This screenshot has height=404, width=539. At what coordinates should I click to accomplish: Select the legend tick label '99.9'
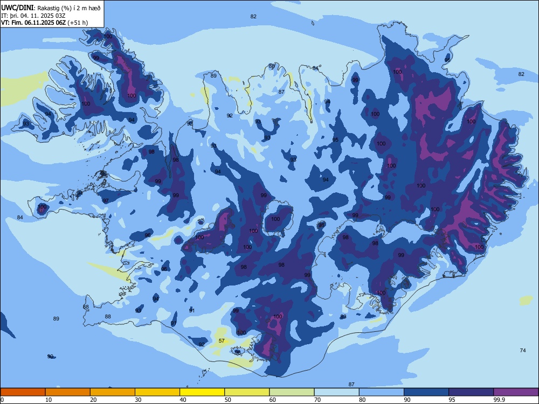(499, 400)
